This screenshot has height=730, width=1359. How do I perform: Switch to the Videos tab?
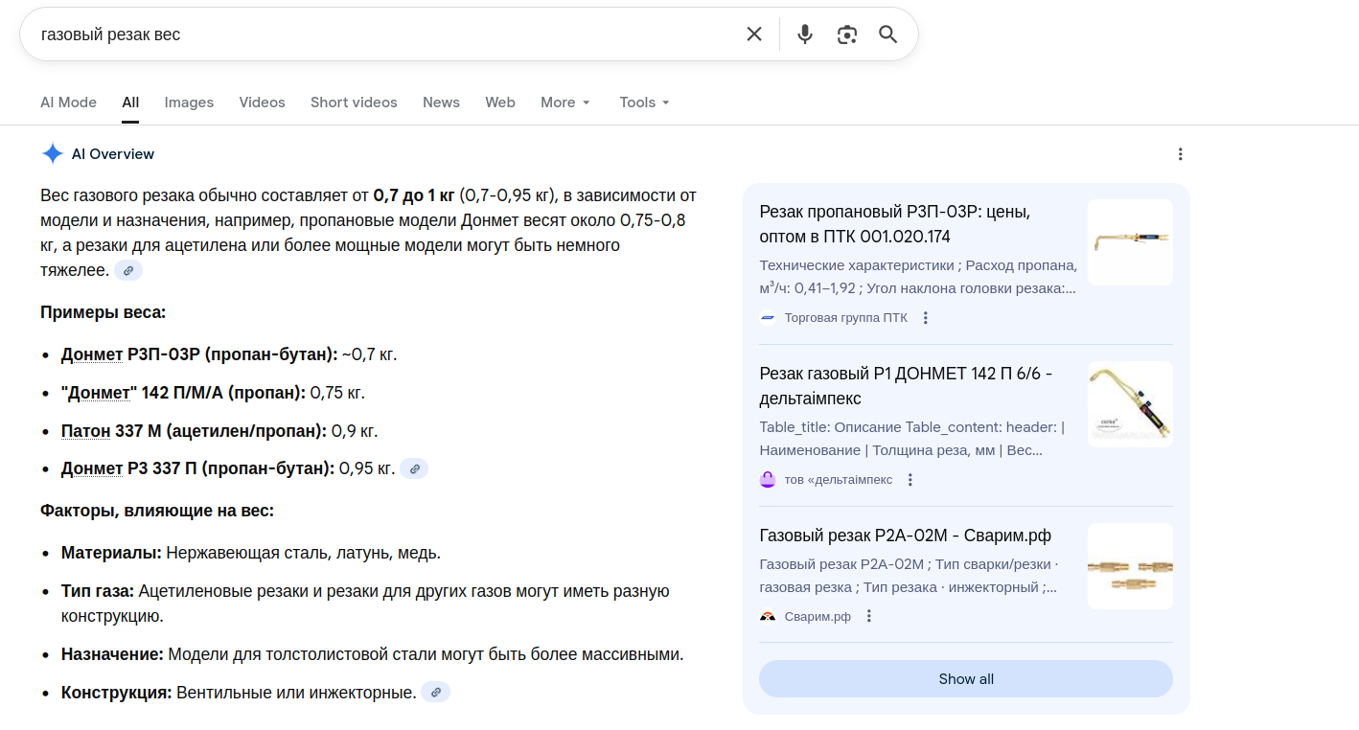point(262,103)
